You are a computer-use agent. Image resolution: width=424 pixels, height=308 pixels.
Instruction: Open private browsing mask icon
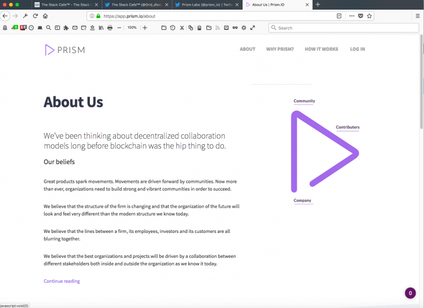[x=235, y=28]
